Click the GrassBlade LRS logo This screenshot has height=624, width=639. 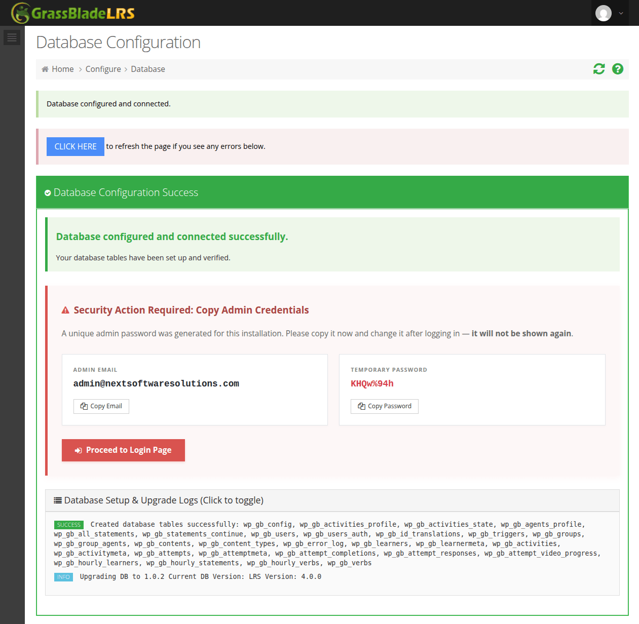pyautogui.click(x=73, y=13)
